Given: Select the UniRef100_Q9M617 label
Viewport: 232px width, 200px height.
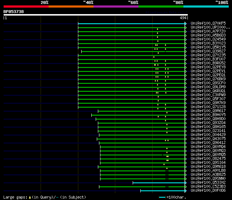Looking at the screenshot, I should 208,111.
